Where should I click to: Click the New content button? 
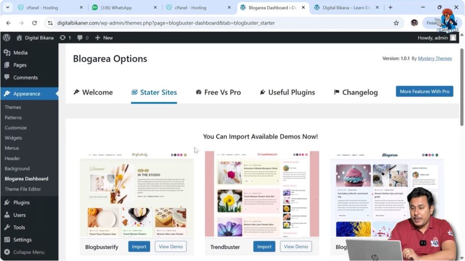pyautogui.click(x=104, y=38)
